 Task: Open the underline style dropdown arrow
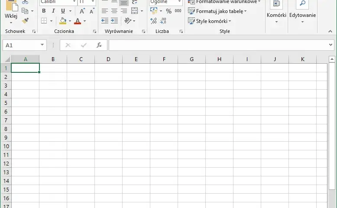70,11
